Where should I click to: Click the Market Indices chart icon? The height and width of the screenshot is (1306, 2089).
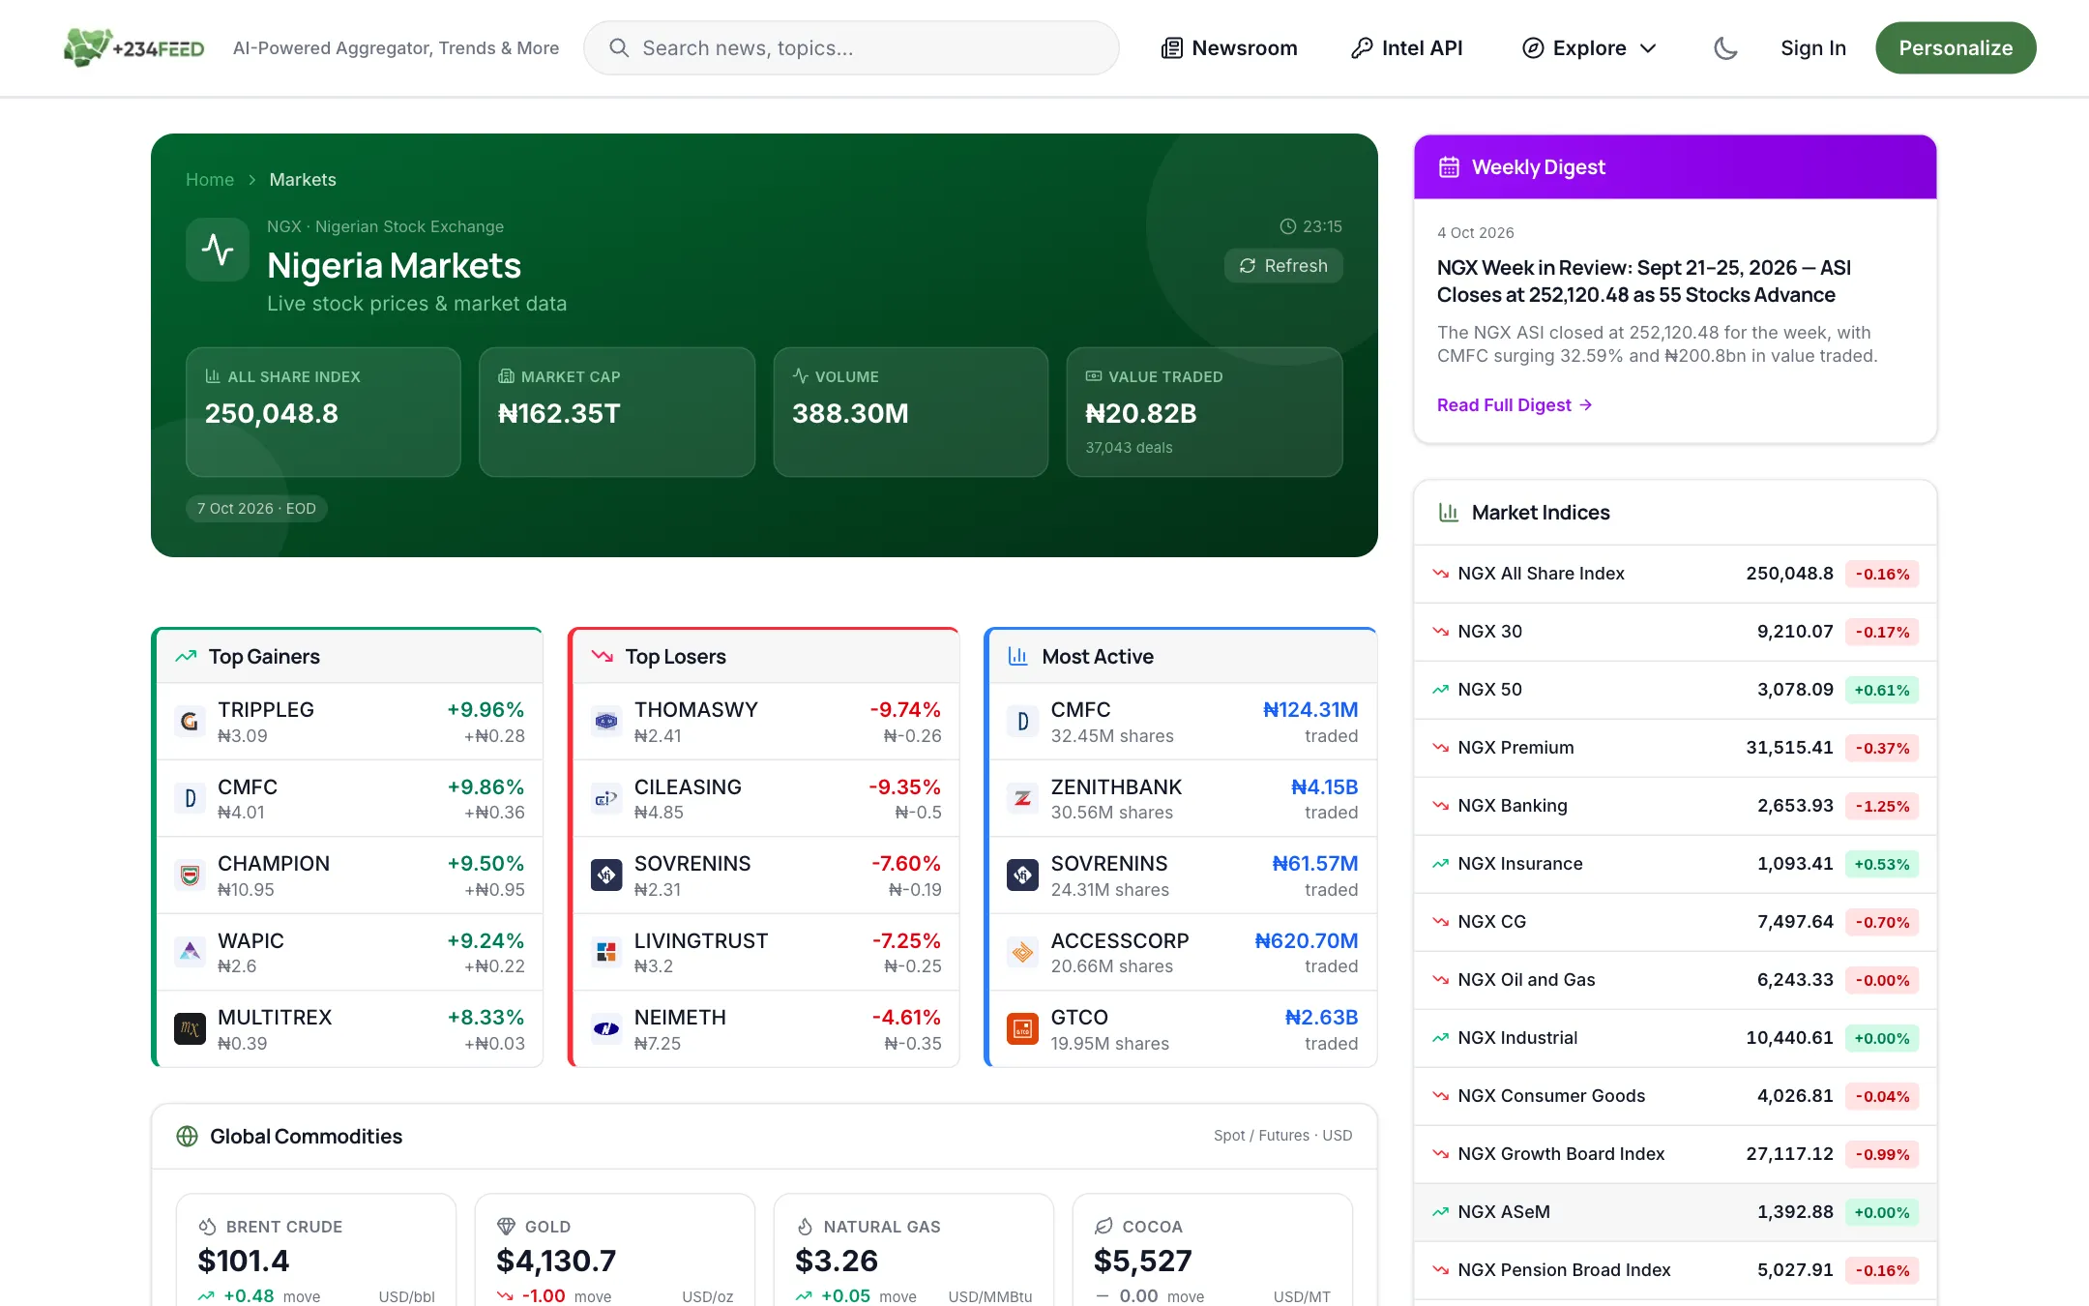point(1449,513)
